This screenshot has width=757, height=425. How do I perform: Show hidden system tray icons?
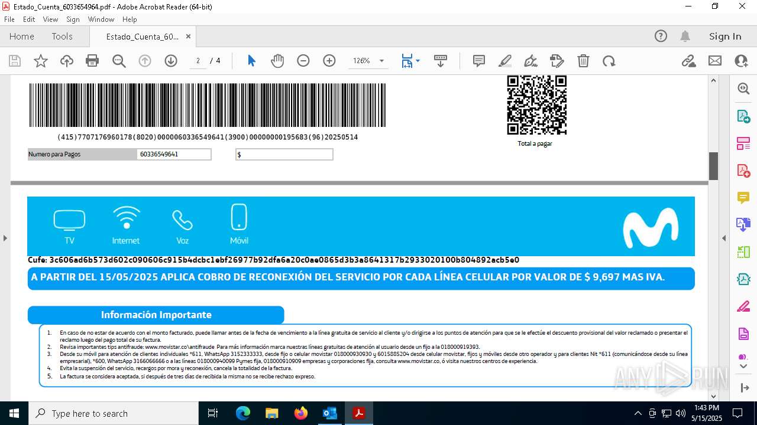point(638,413)
